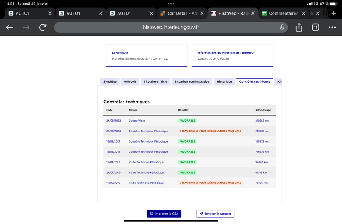Click the date 29/06/2023
This screenshot has width=342, height=224.
pos(113,131)
